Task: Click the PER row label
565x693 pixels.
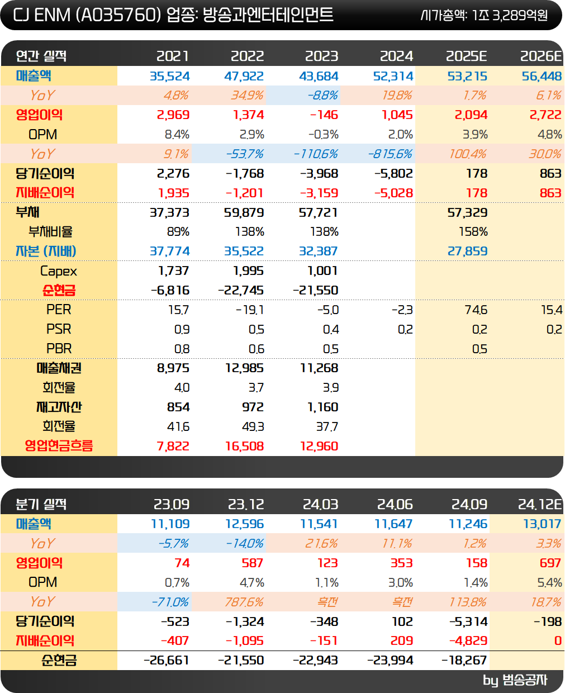Action: click(59, 310)
